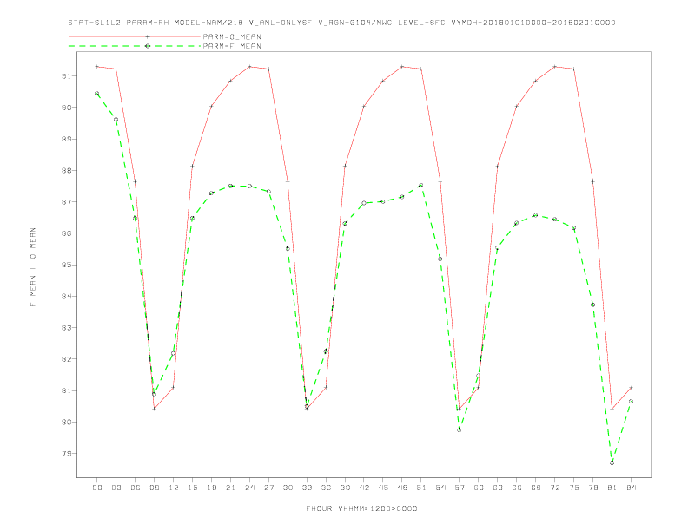Click x-axis tick label 75

[574, 488]
